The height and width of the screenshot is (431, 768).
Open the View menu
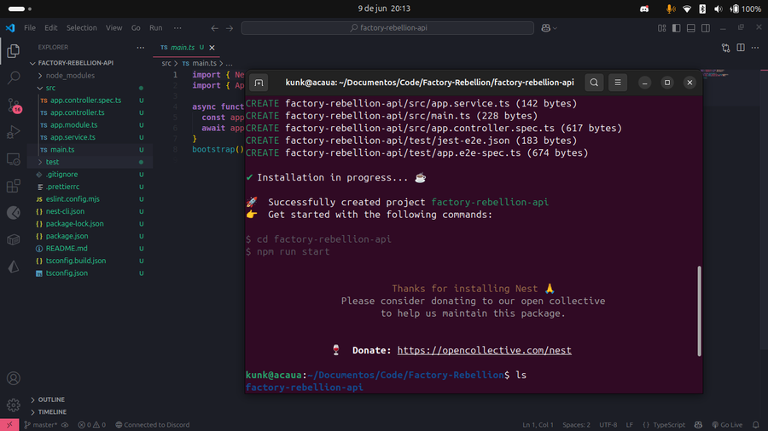tap(114, 28)
